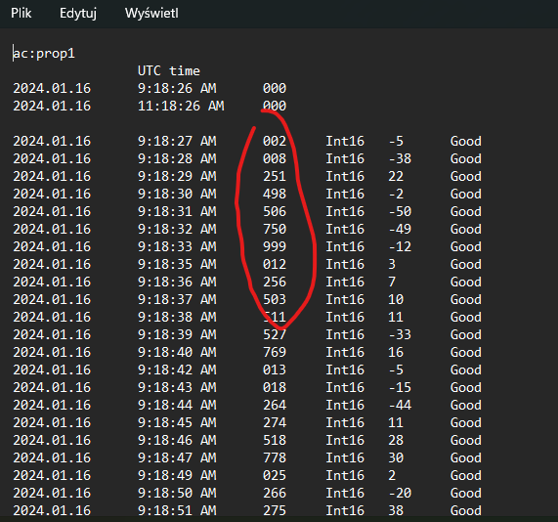Click Good in the 9:18:46 row

click(x=466, y=440)
